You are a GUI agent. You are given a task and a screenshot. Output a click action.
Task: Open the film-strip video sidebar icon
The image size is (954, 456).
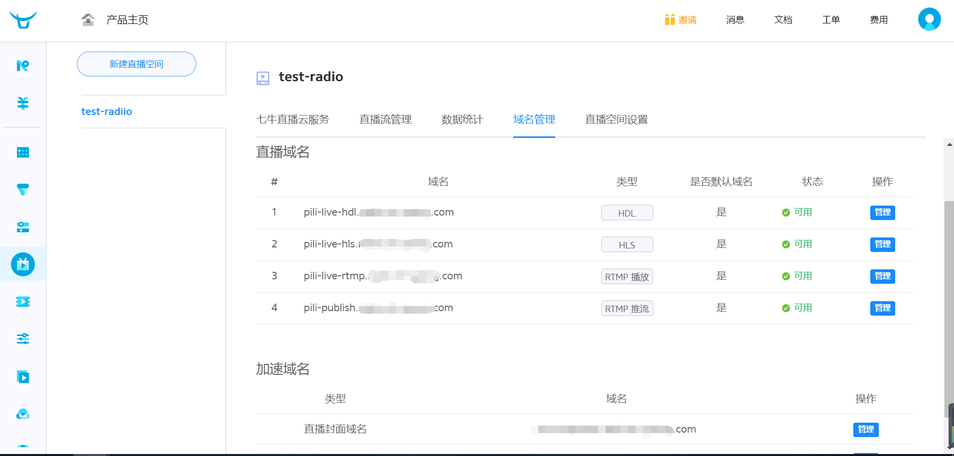tap(23, 302)
